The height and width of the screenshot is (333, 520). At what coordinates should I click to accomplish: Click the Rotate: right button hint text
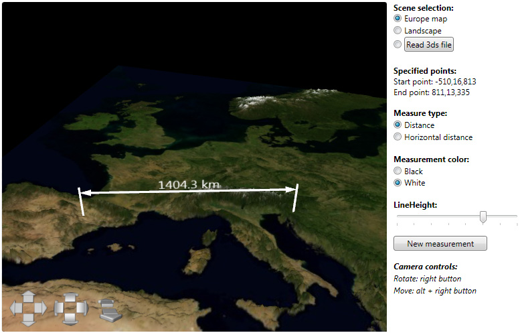[427, 279]
